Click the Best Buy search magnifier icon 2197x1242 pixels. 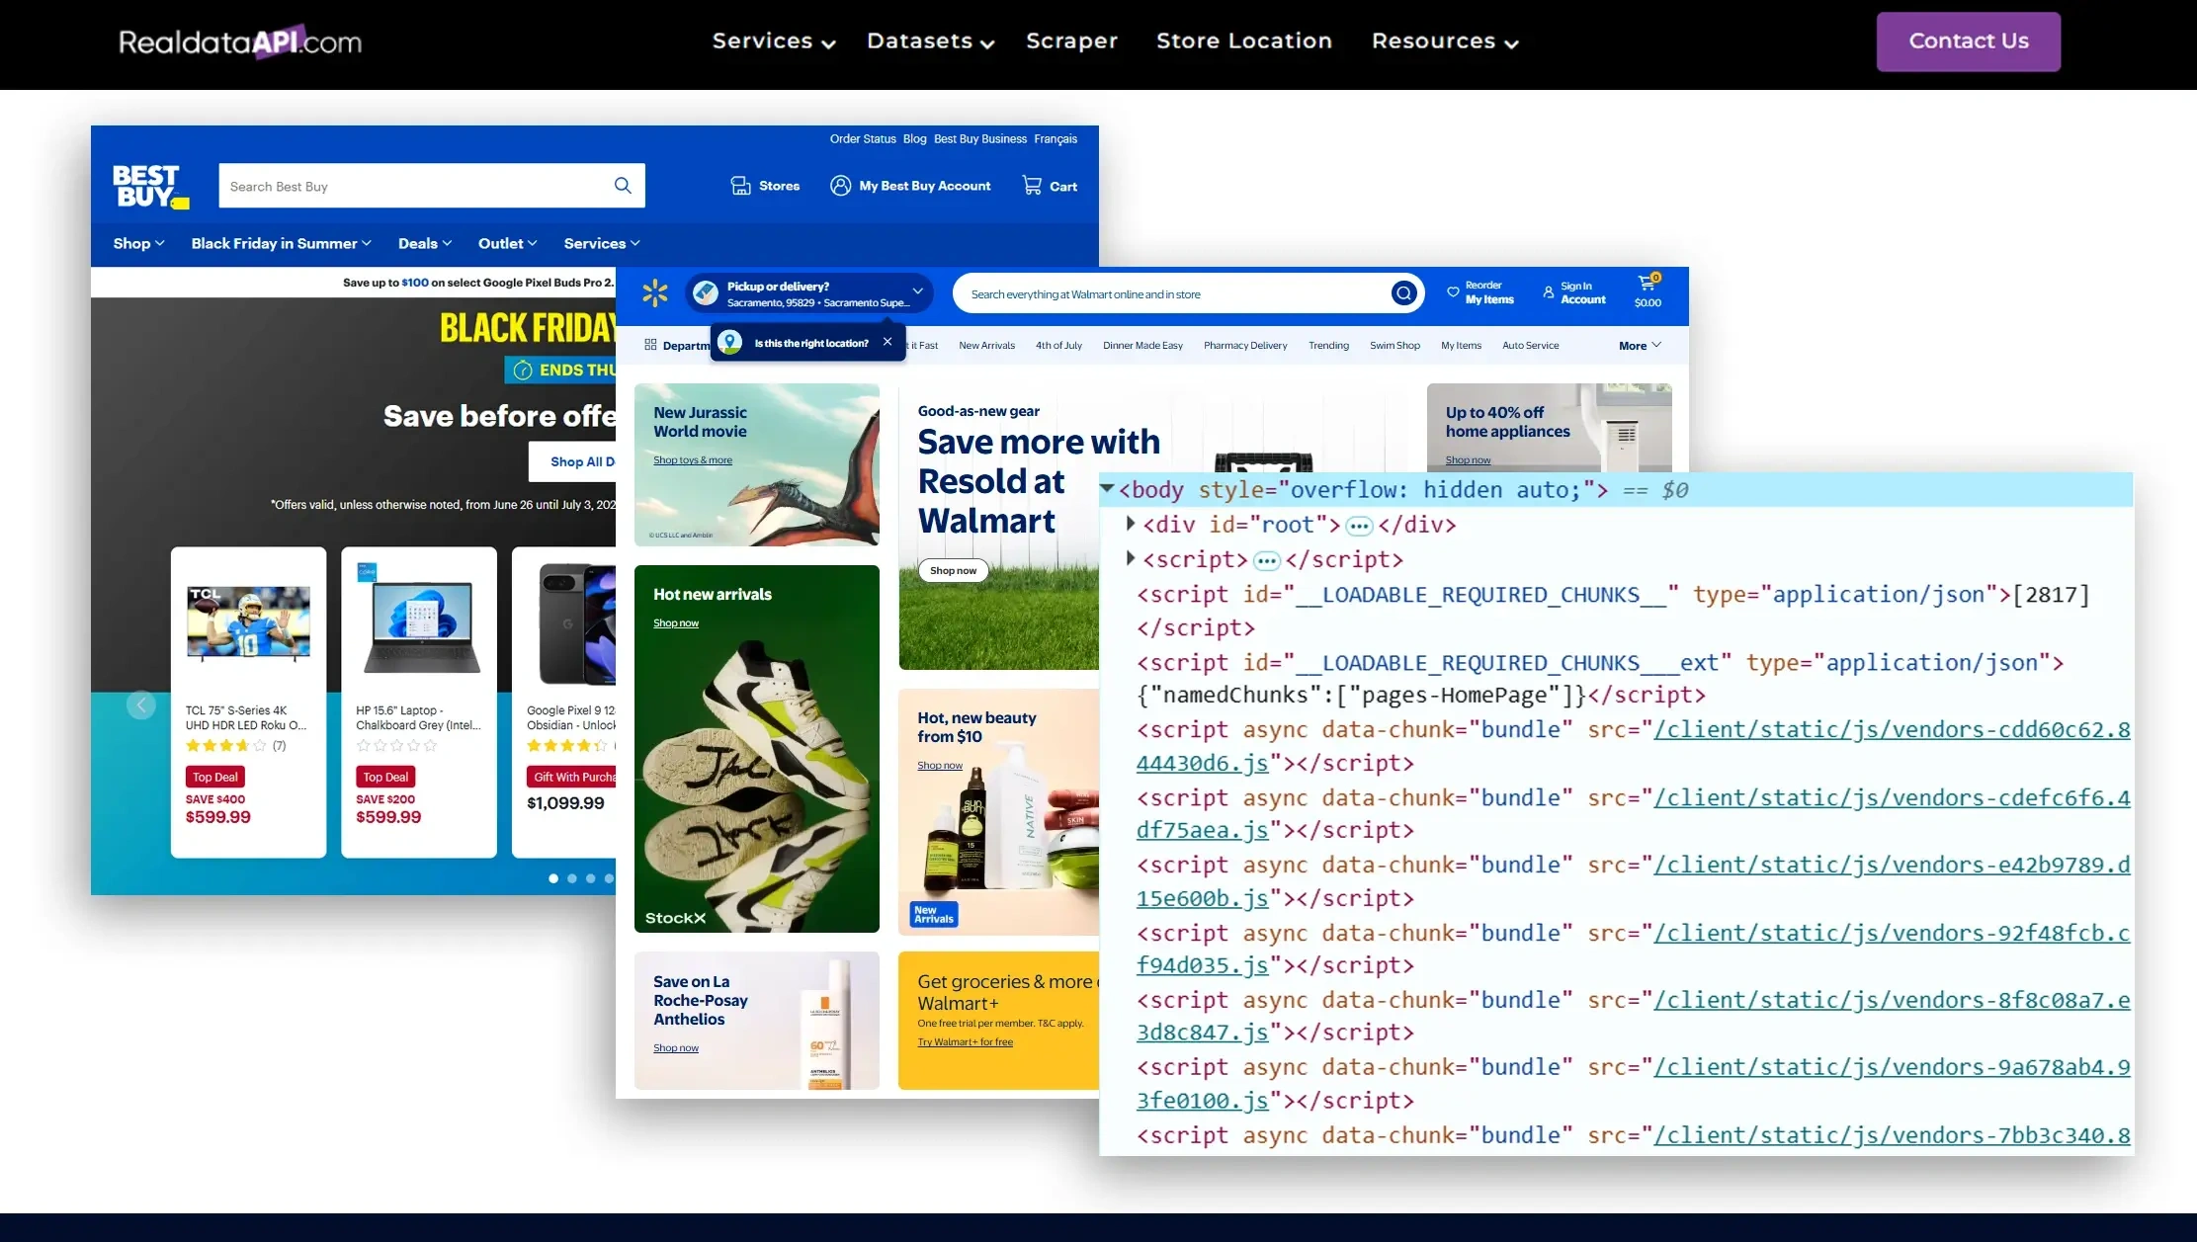pyautogui.click(x=623, y=186)
